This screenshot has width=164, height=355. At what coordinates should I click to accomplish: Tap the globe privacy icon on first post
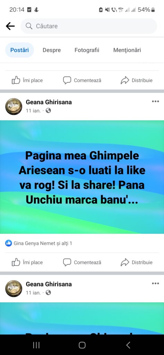coord(48,111)
